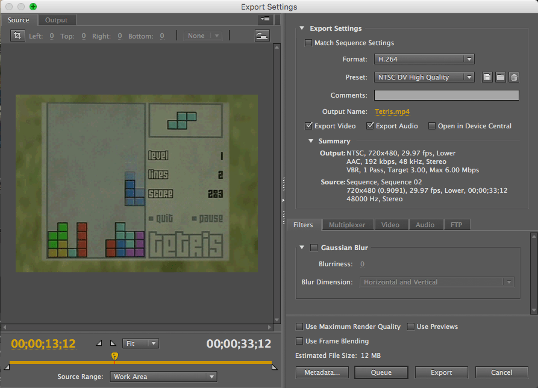Enable Match Sequence Settings checkbox
Screen dimensions: 538x388
click(308, 43)
